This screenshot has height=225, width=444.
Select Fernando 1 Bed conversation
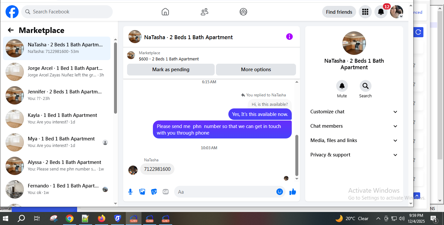pos(57,189)
